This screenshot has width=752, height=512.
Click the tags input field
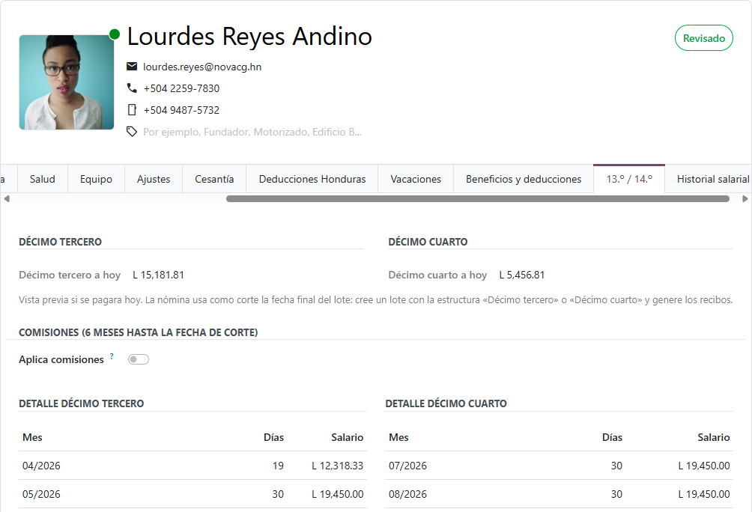click(252, 132)
